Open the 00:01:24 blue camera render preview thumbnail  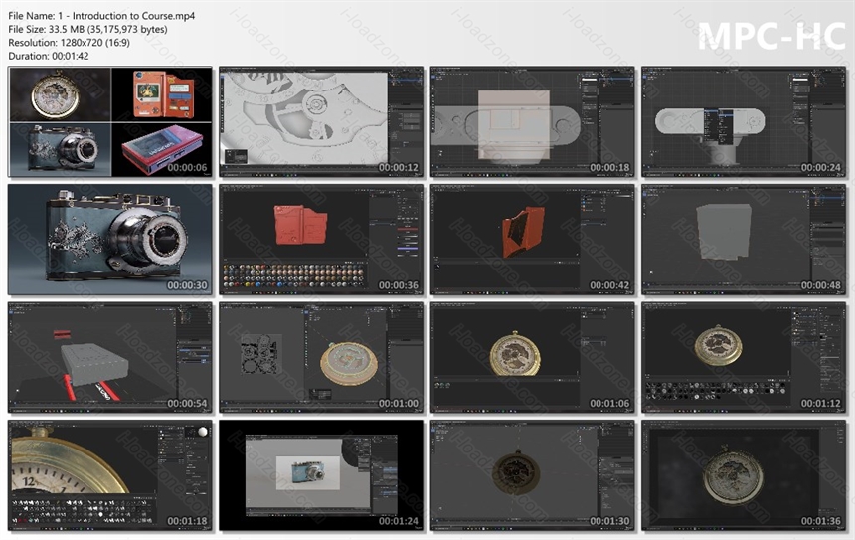point(321,475)
